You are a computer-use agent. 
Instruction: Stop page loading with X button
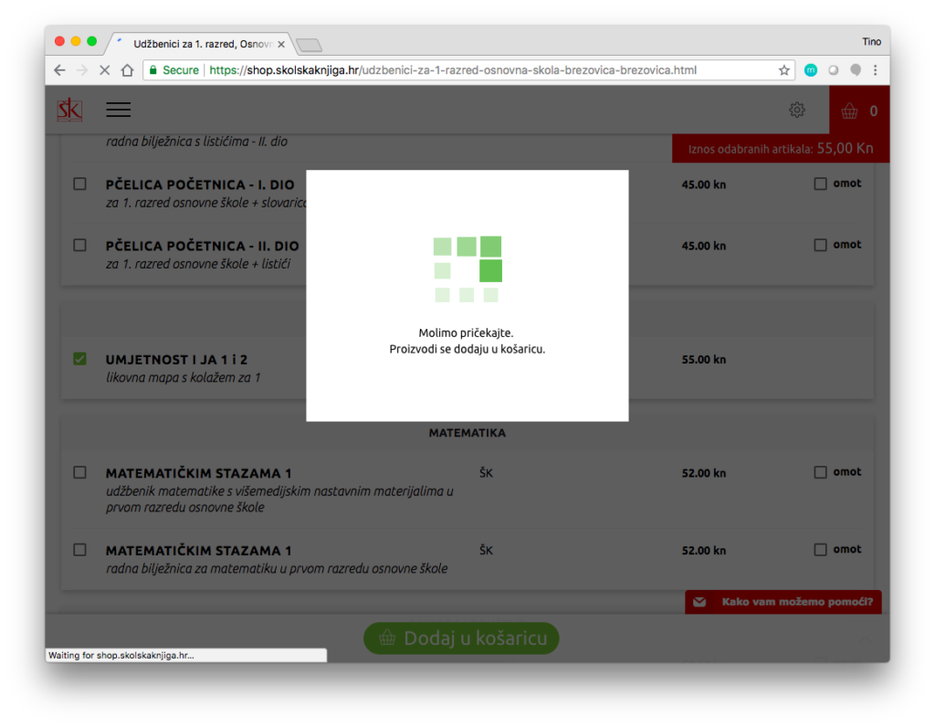coord(104,70)
